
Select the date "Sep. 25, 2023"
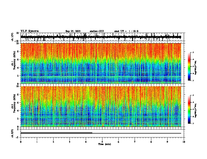(73, 31)
